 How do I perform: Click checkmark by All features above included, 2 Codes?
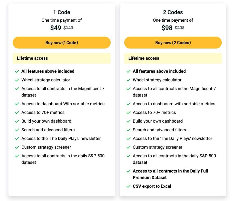pyautogui.click(x=129, y=71)
